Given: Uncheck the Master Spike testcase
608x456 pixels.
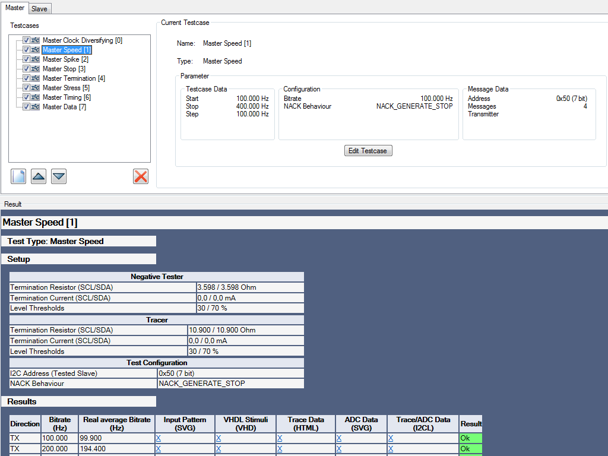Looking at the screenshot, I should (26, 59).
